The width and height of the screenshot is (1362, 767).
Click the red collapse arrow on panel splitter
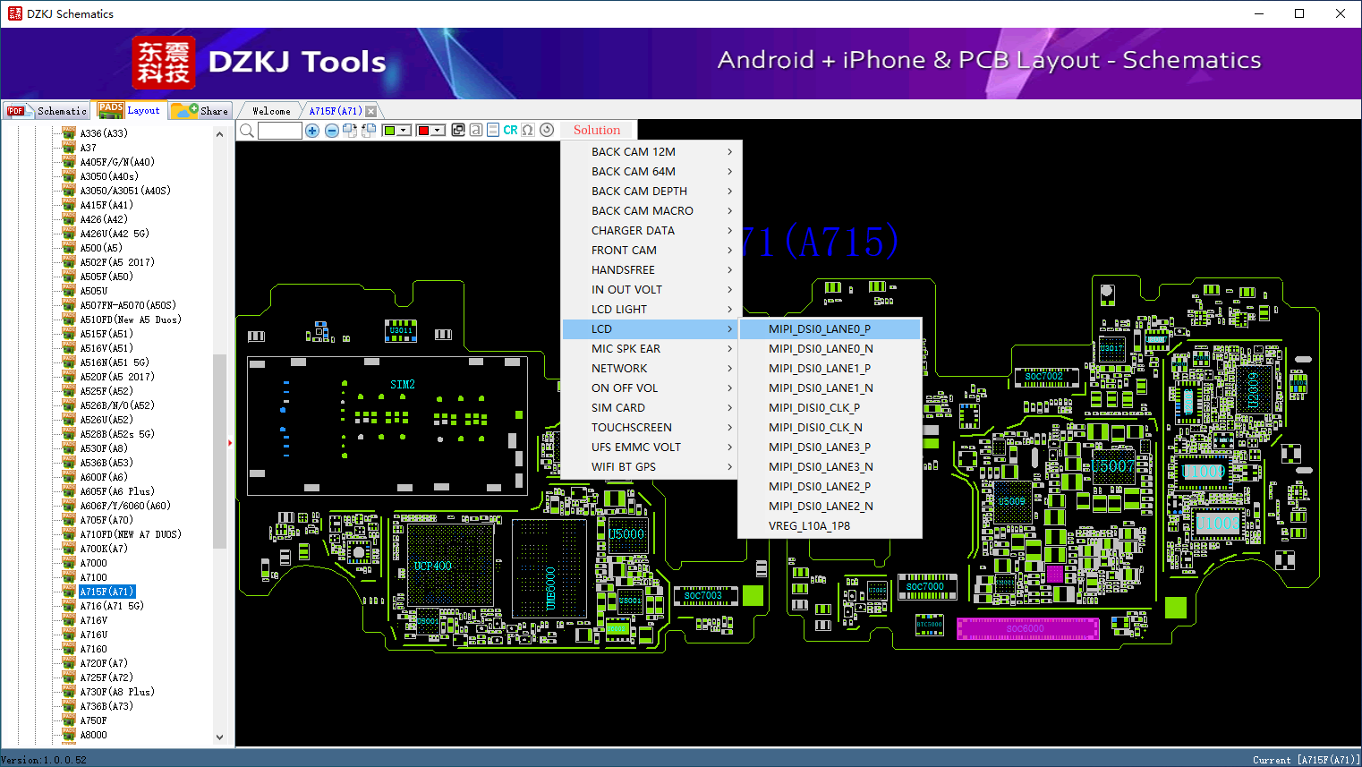coord(230,443)
